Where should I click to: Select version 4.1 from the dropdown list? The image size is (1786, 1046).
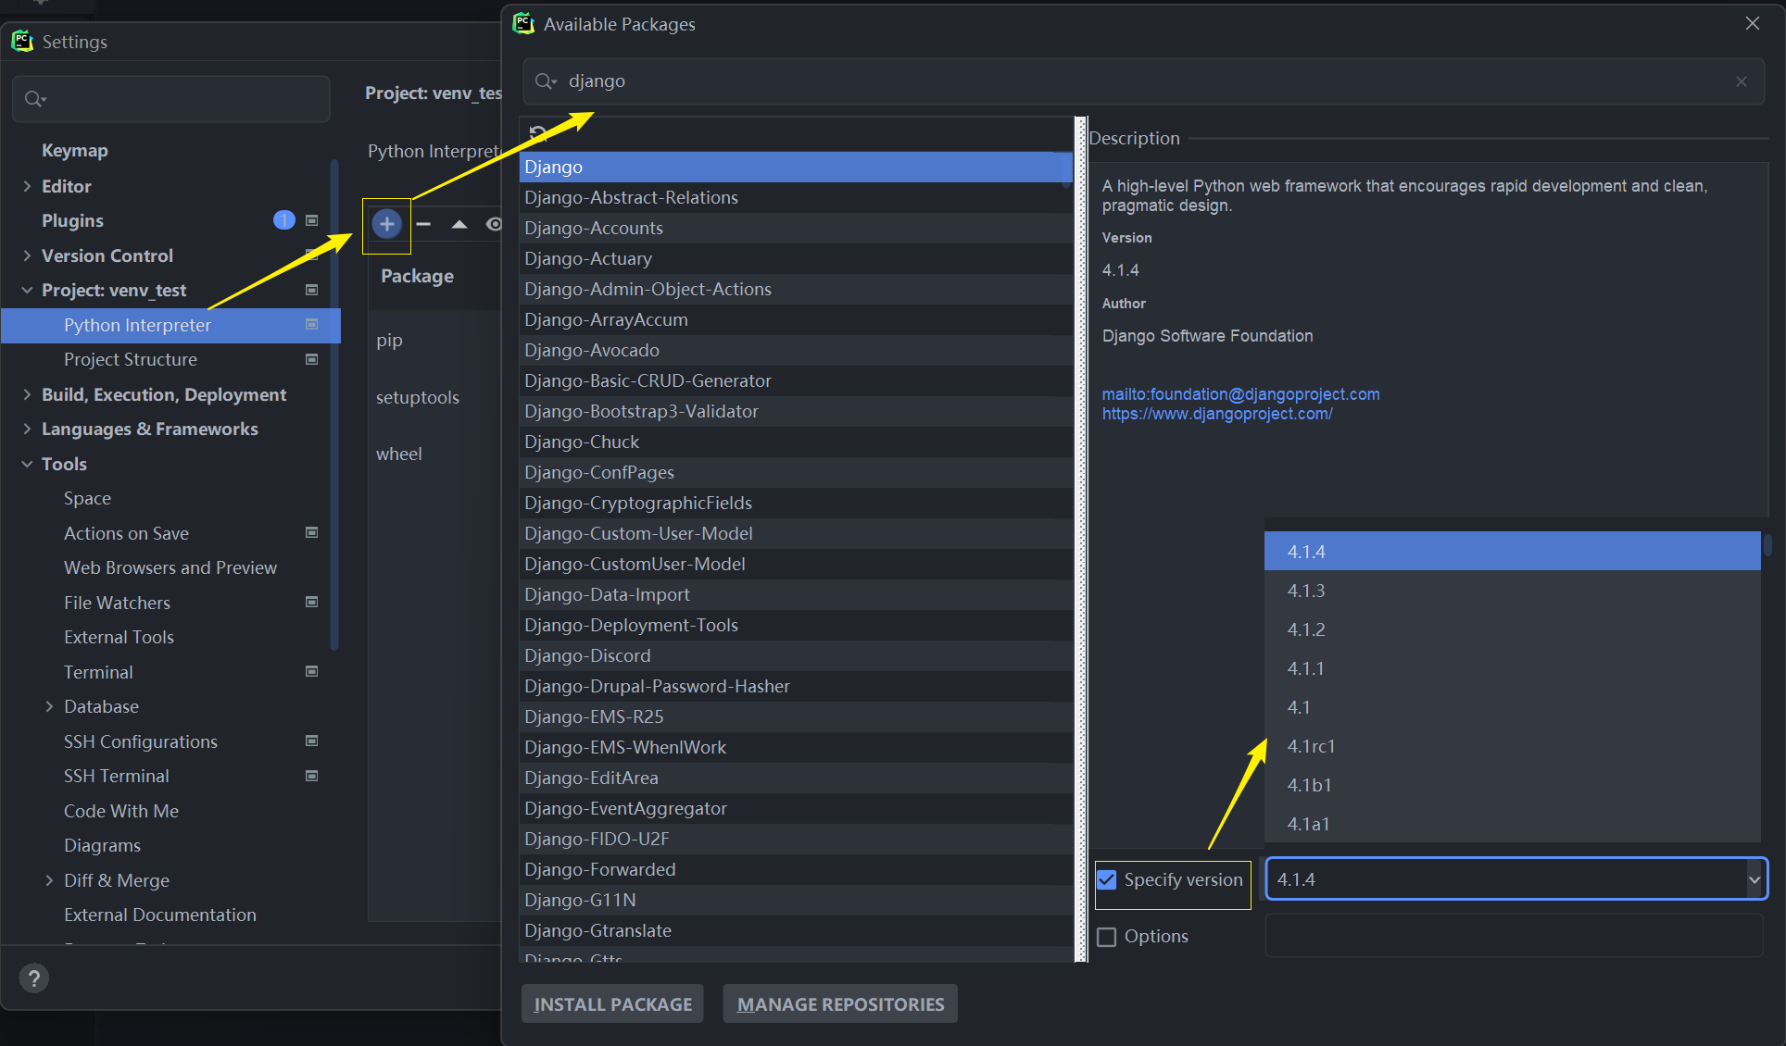tap(1512, 707)
